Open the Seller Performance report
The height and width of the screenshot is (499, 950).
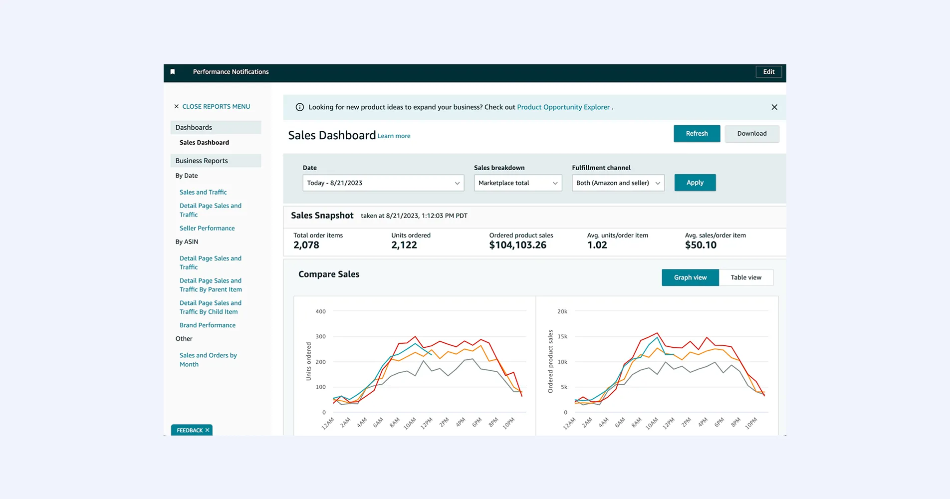click(207, 228)
